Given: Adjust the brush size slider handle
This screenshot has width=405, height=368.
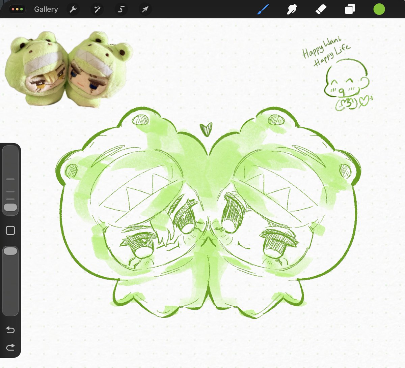Looking at the screenshot, I should (x=10, y=207).
